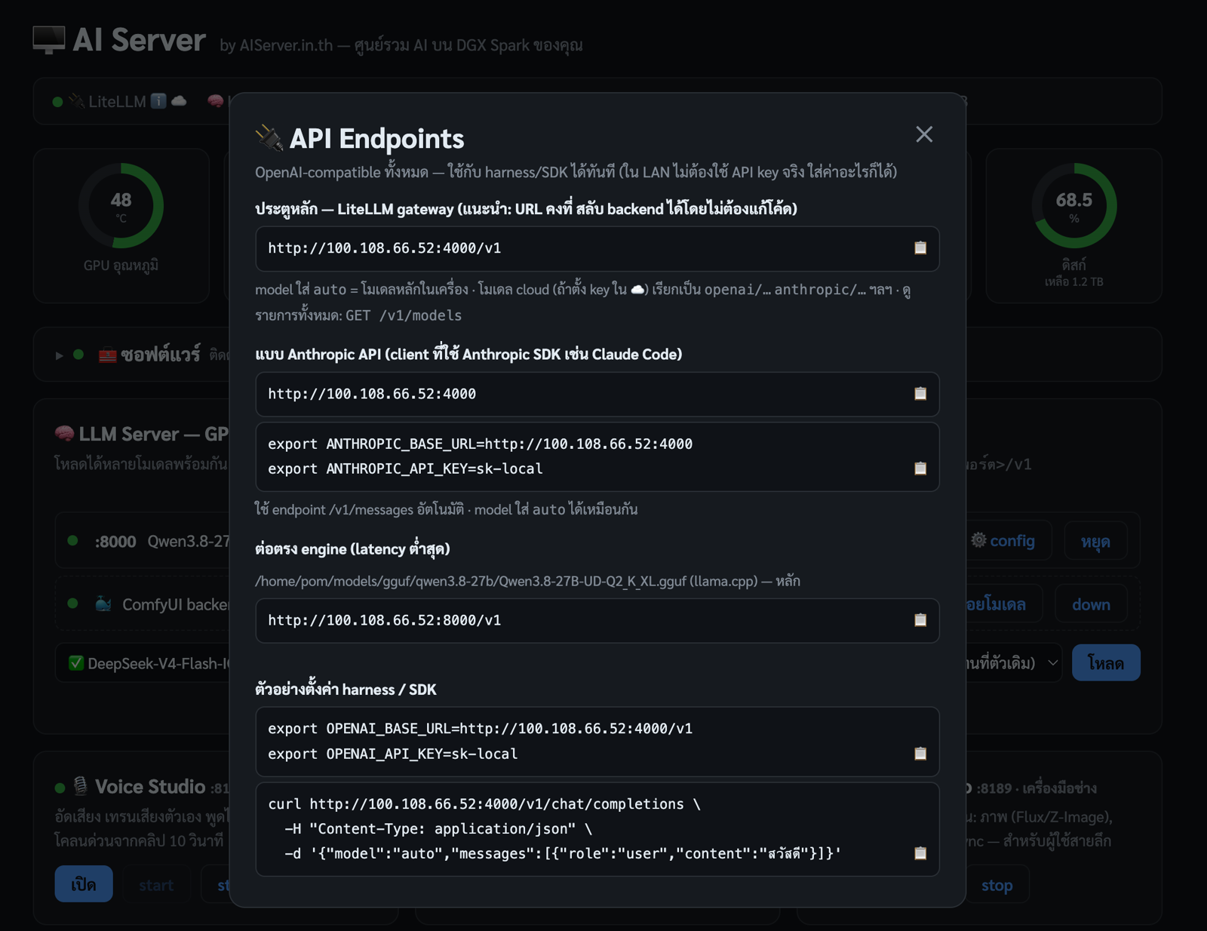Copy the LiteLLM gateway URL ending :4000/v1
The image size is (1207, 931).
tap(920, 248)
